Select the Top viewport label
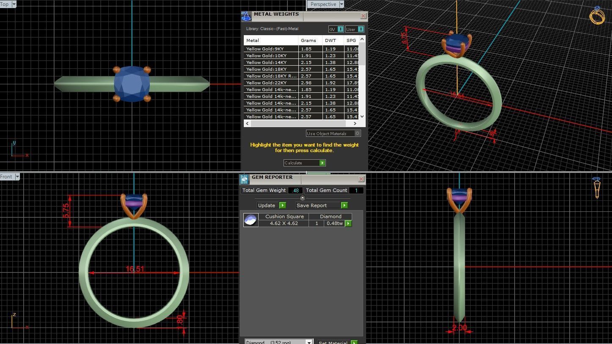Screen dimensions: 612x344 pos(5,4)
